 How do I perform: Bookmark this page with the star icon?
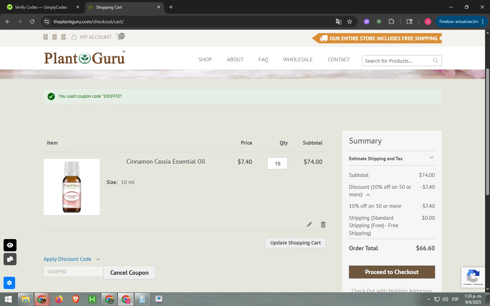point(350,22)
